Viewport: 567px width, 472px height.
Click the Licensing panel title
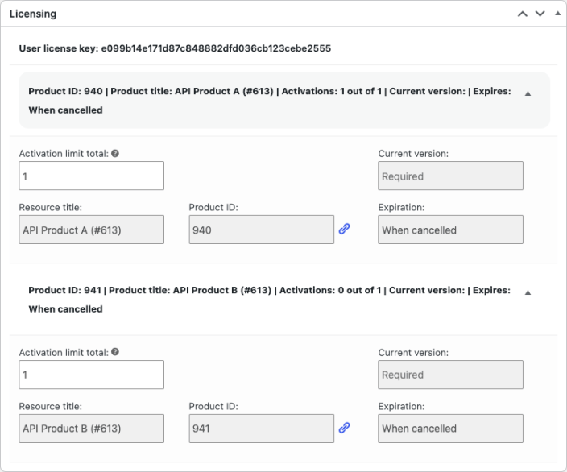coord(33,14)
